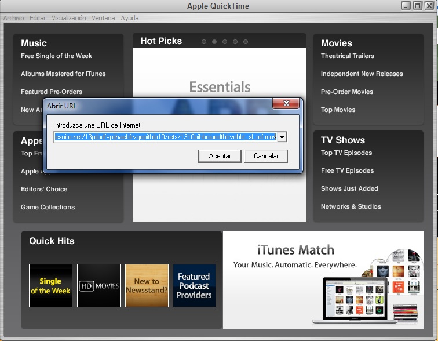Image resolution: width=438 pixels, height=341 pixels.
Task: Open Theatrical Trailers under Movies
Action: (x=348, y=56)
